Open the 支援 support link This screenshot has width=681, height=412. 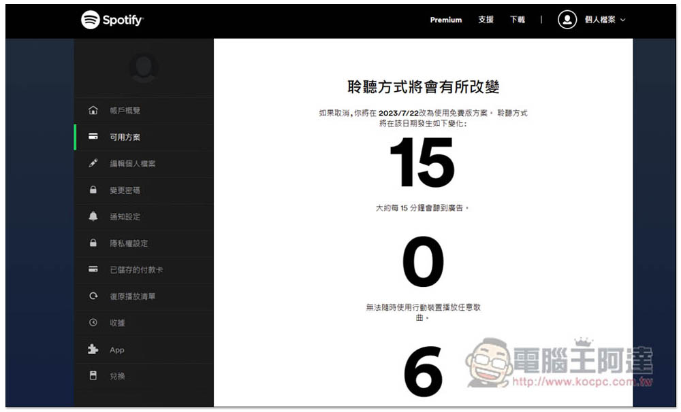click(486, 20)
